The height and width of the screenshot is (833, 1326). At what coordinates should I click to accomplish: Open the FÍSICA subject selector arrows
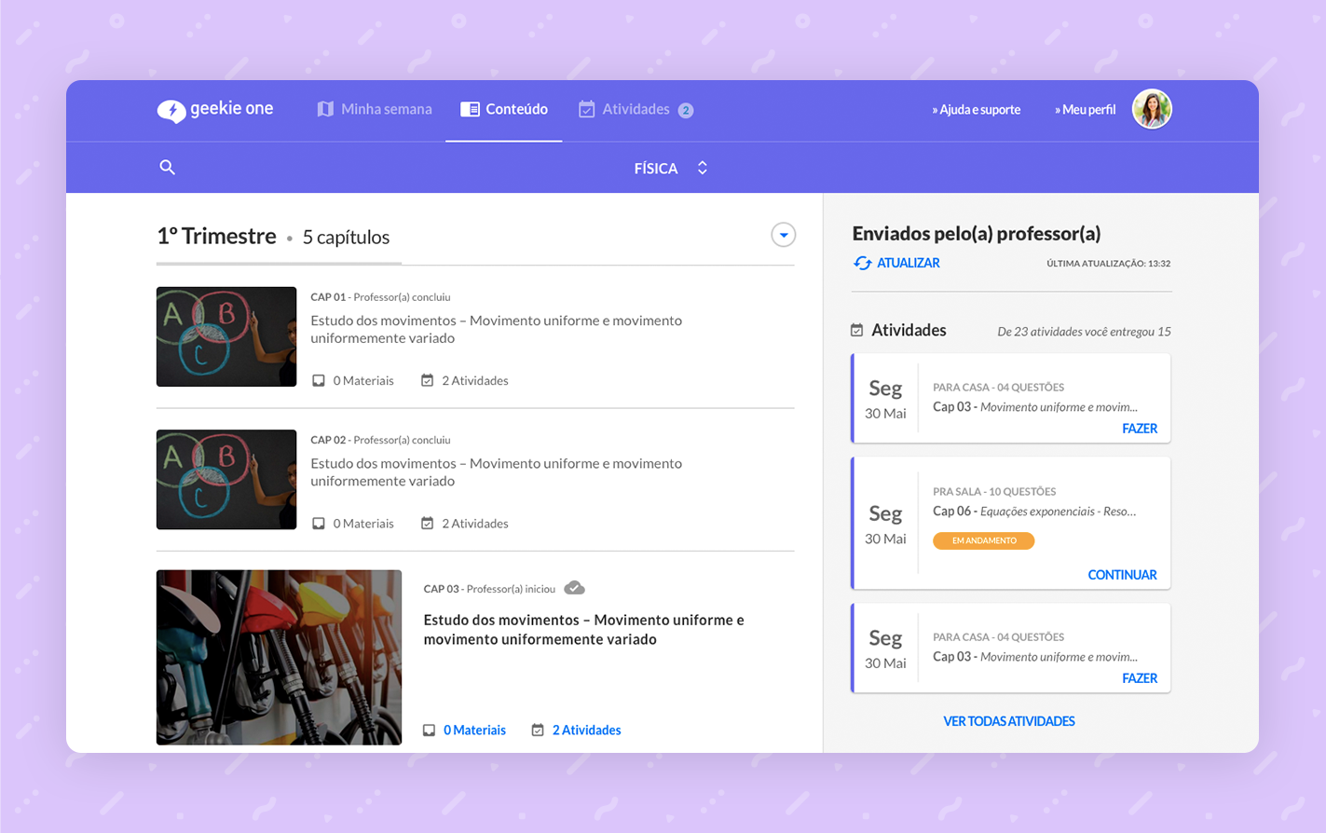(x=703, y=168)
